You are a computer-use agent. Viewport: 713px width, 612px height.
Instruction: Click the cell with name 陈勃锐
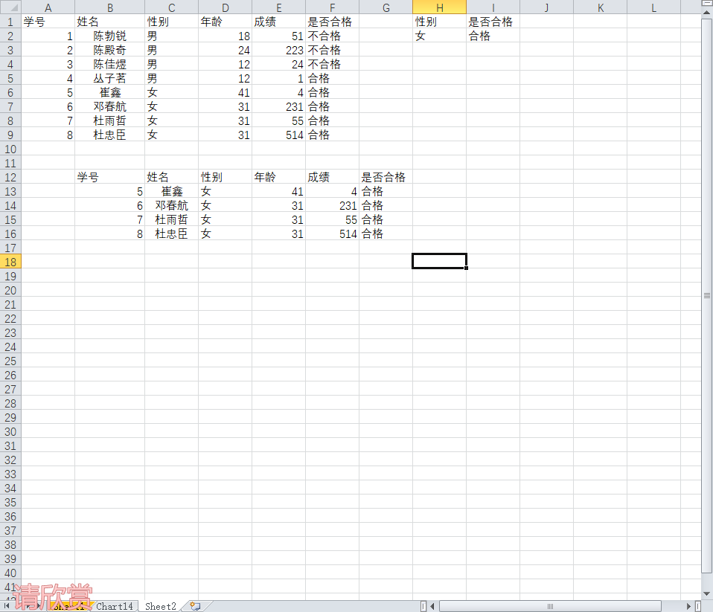coord(109,36)
